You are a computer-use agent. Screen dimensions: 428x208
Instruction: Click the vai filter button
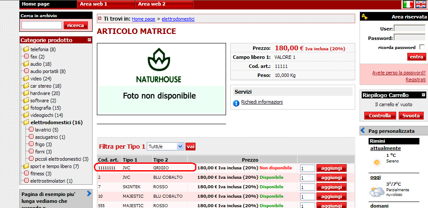(x=190, y=147)
